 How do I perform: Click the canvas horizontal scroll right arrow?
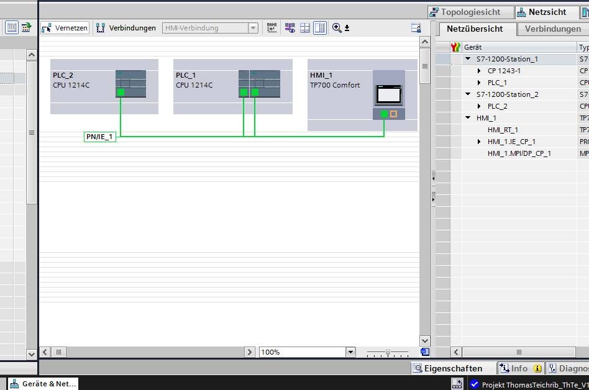pyautogui.click(x=249, y=352)
